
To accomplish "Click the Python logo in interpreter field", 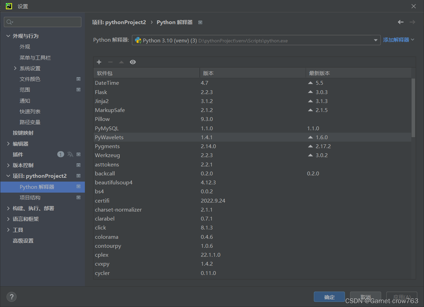I will [x=138, y=40].
